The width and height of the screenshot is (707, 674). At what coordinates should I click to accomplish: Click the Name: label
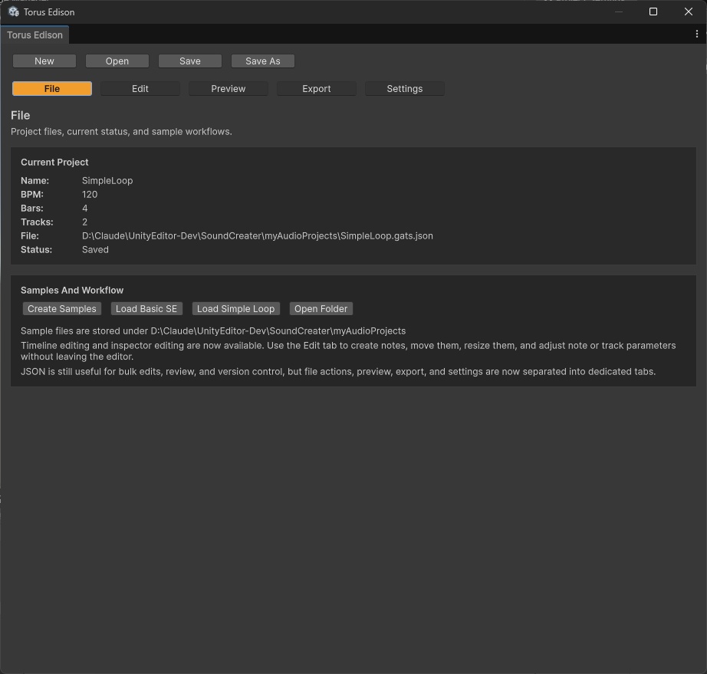point(35,181)
